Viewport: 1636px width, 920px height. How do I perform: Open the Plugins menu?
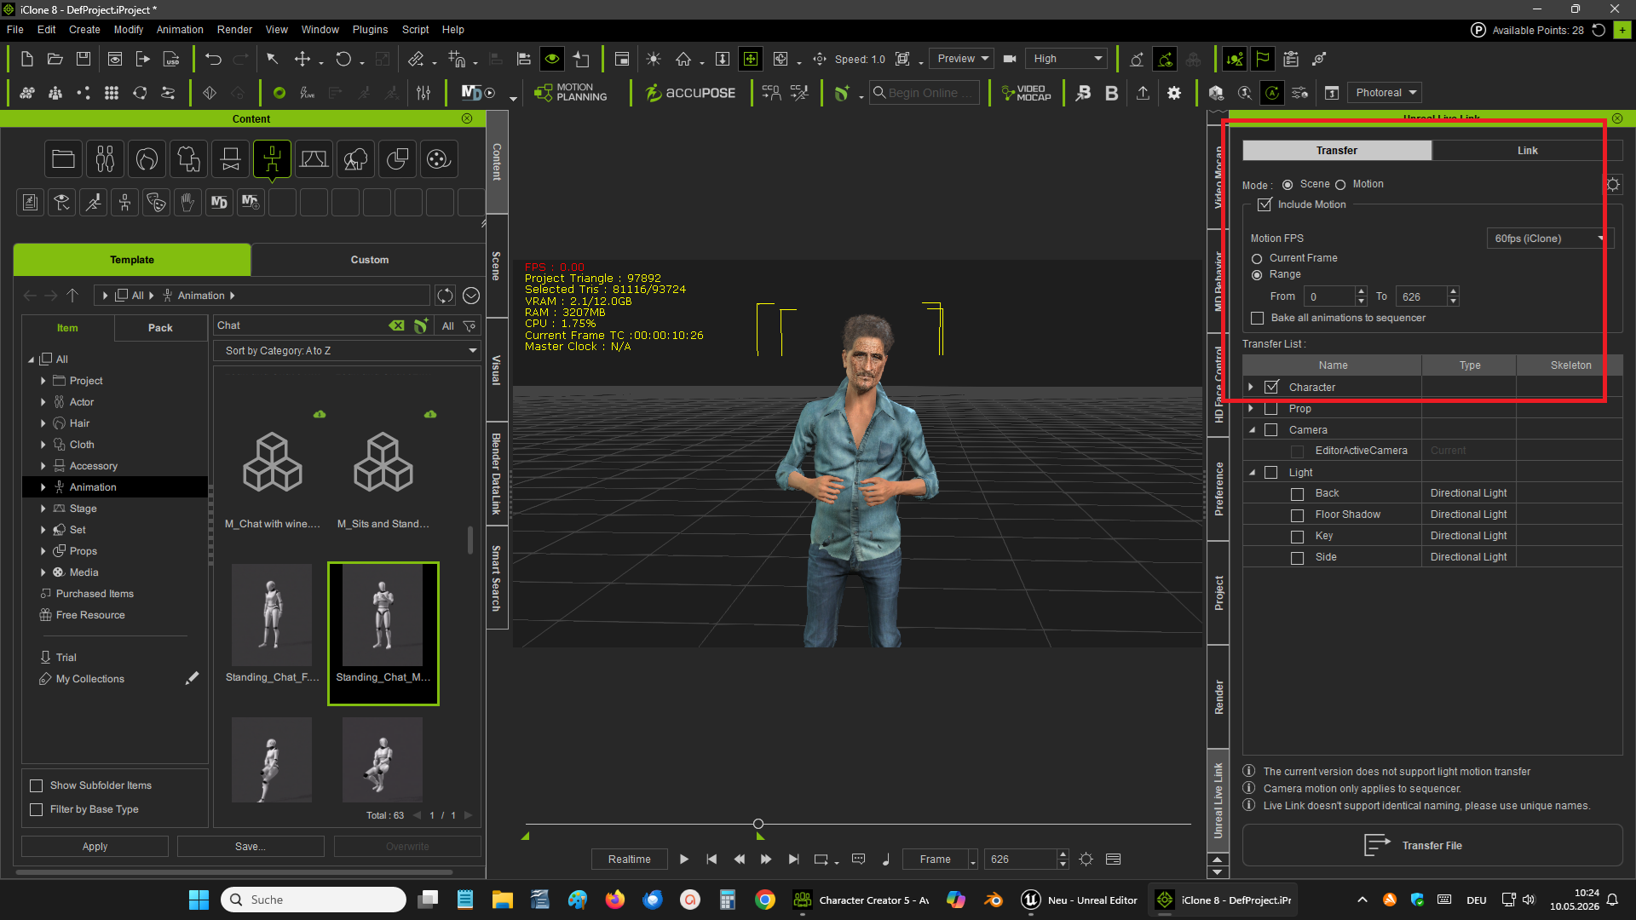[x=370, y=29]
